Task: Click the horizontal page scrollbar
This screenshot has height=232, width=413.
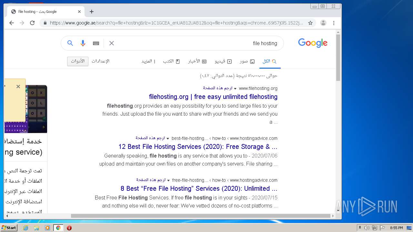Action: click(200, 216)
